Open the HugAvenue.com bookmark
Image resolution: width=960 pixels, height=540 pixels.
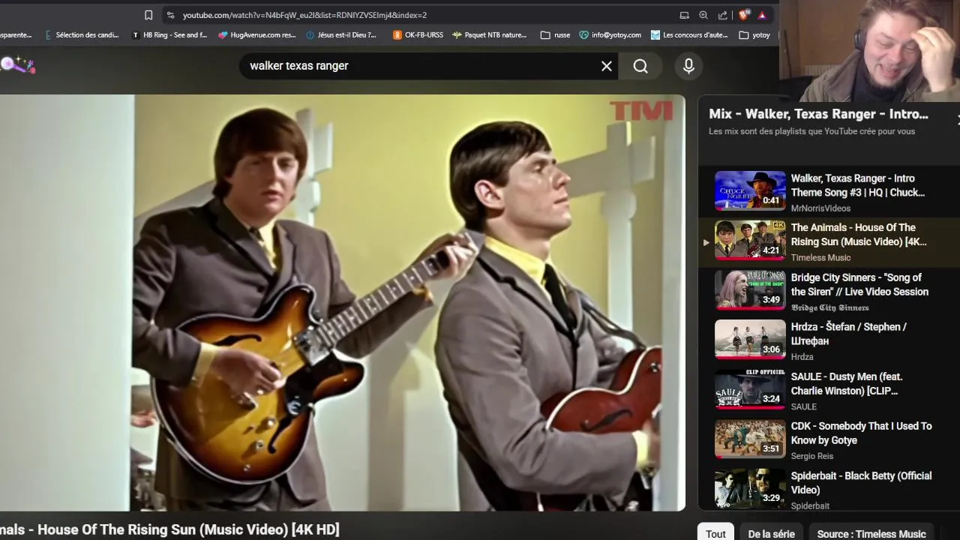pos(257,34)
